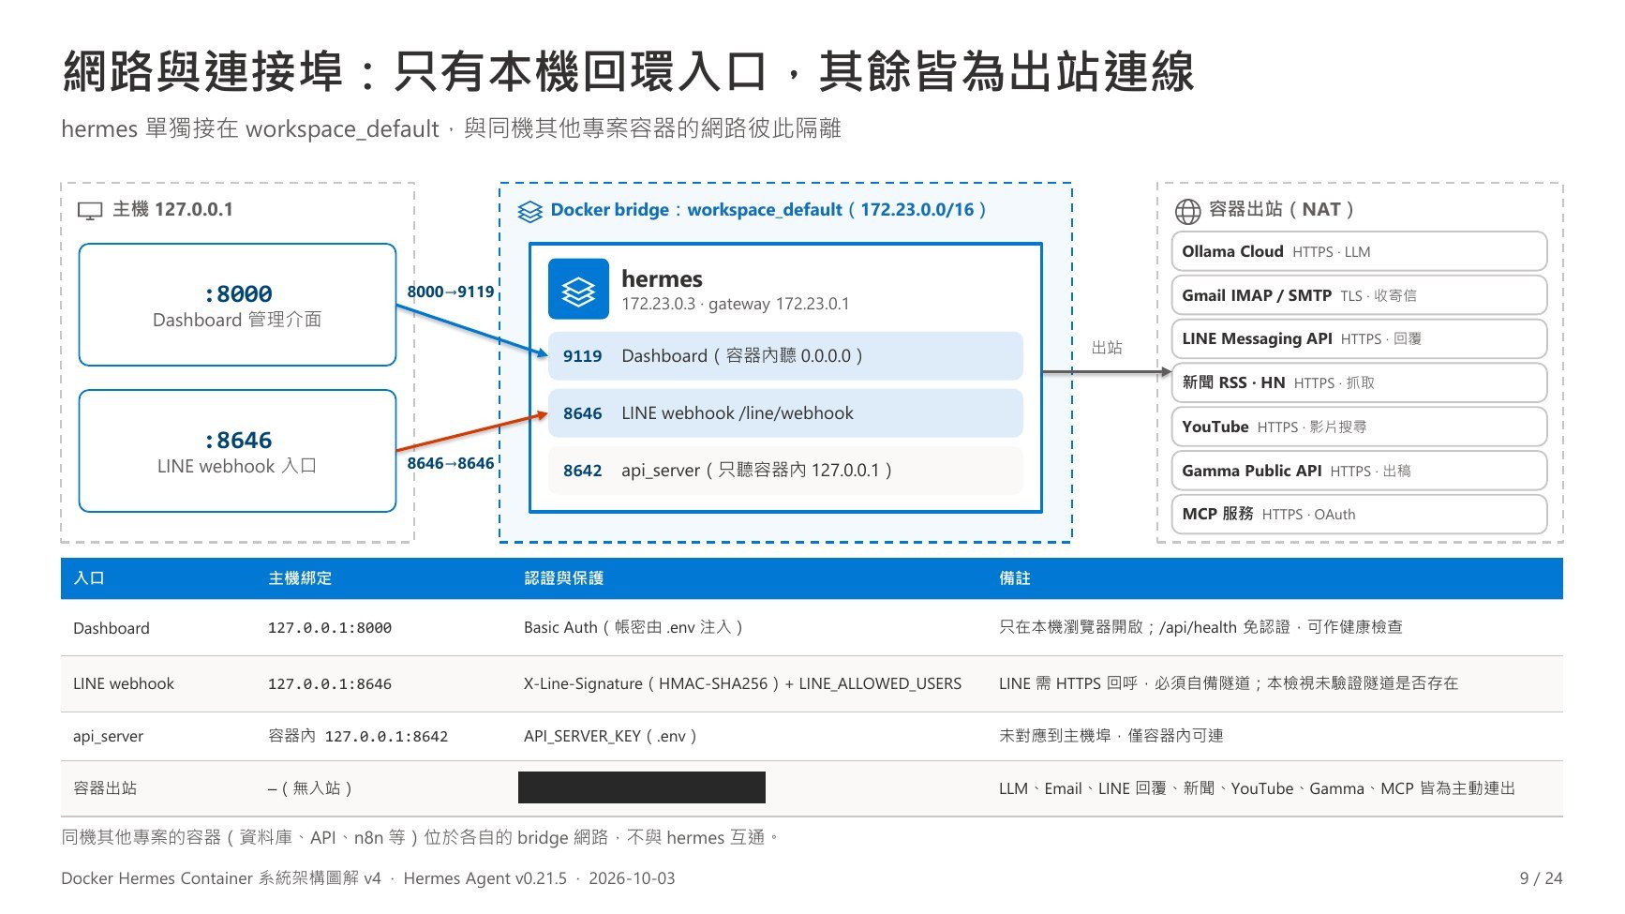Click the 127.0.0.1:8646 binding cell
The width and height of the screenshot is (1625, 914).
(x=330, y=683)
